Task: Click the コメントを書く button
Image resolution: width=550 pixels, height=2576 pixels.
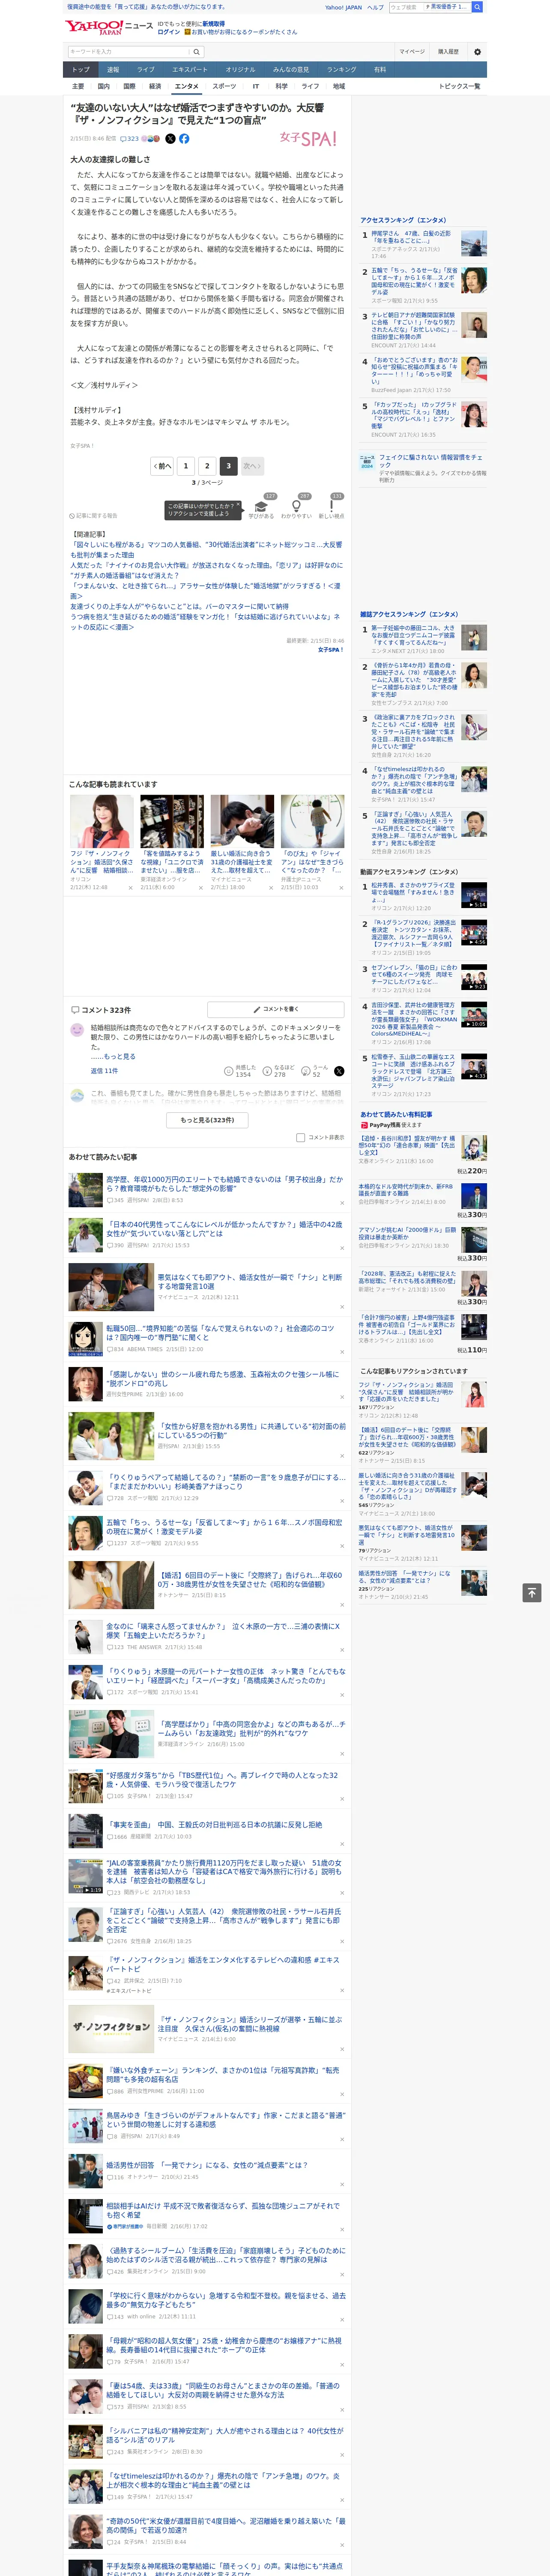Action: click(275, 1010)
